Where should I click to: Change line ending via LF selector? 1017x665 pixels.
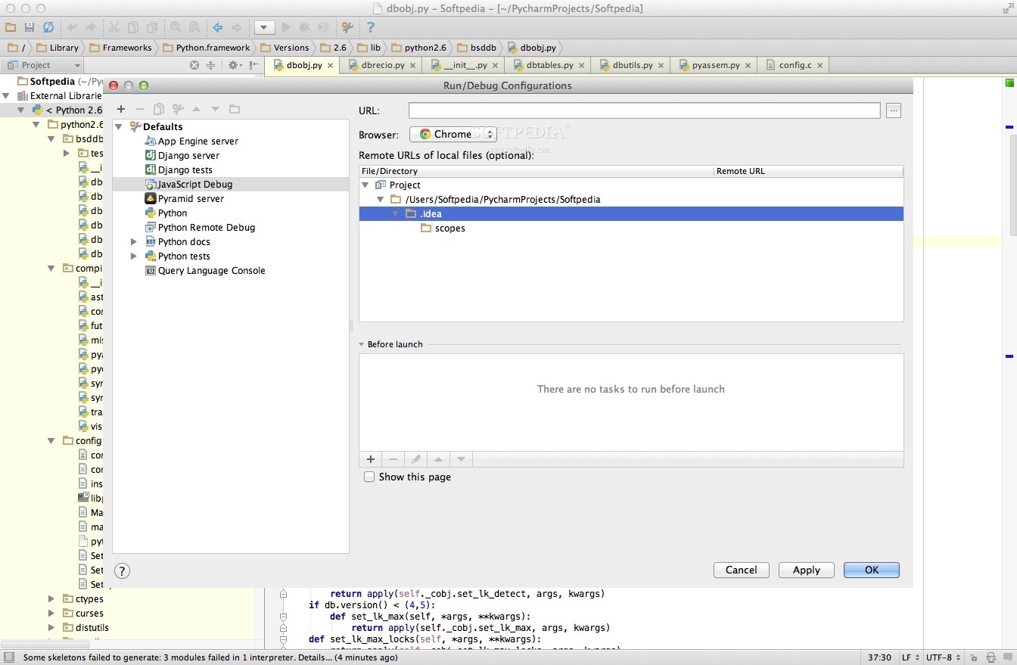[910, 657]
